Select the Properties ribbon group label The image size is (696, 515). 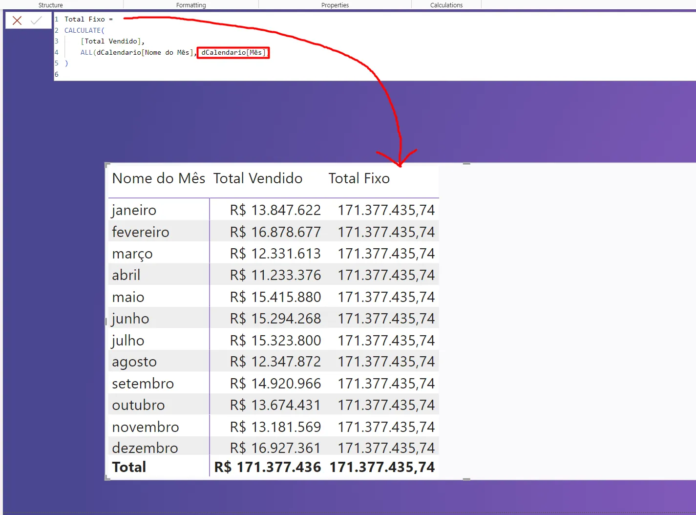click(335, 5)
